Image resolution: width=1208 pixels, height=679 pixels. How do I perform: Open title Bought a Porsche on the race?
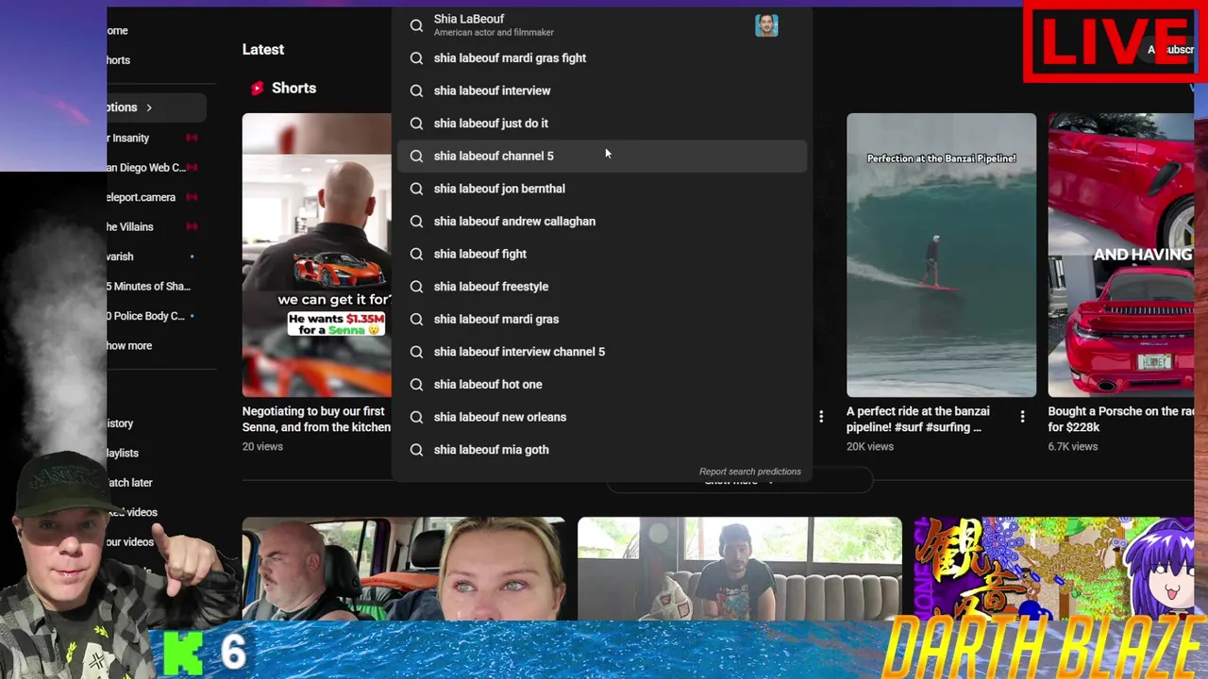click(1120, 420)
